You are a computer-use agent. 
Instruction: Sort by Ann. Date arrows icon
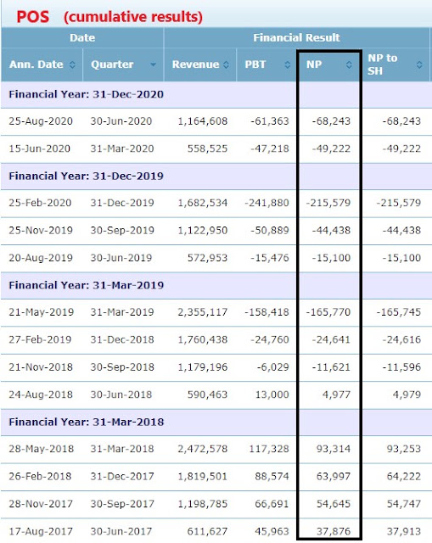pos(72,64)
